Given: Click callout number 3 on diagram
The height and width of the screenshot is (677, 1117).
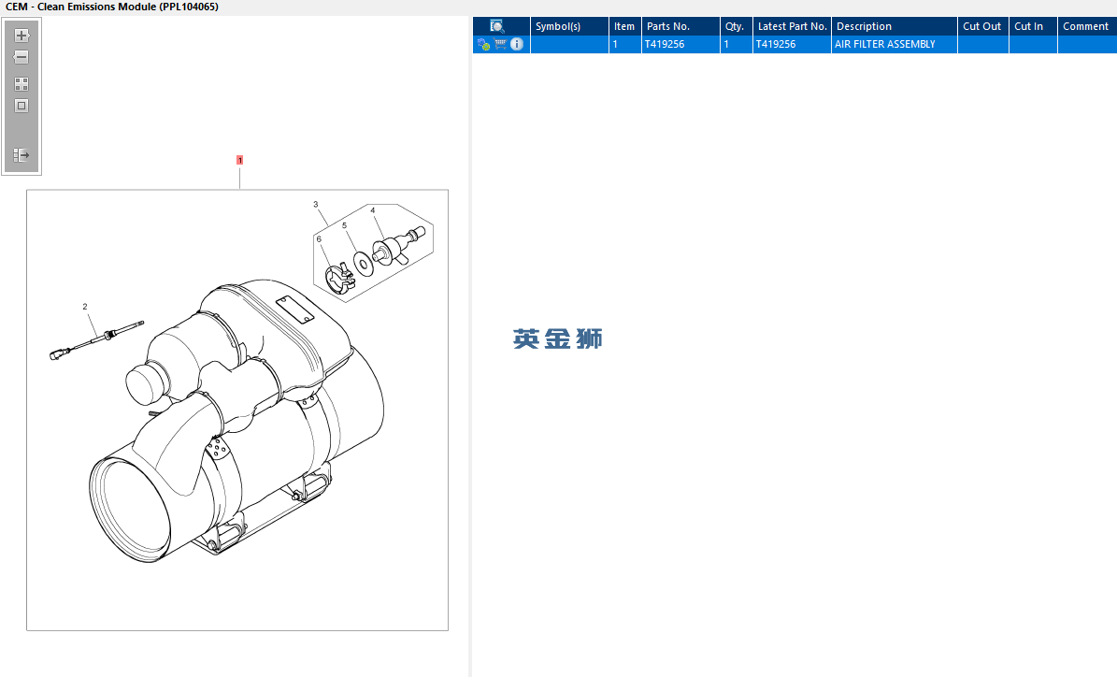Looking at the screenshot, I should (x=316, y=205).
